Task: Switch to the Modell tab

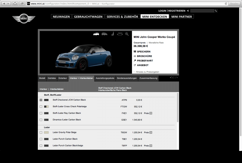Action: (x=42, y=78)
